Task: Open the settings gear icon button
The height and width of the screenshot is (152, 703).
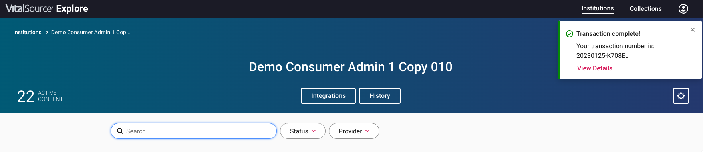Action: coord(681,96)
